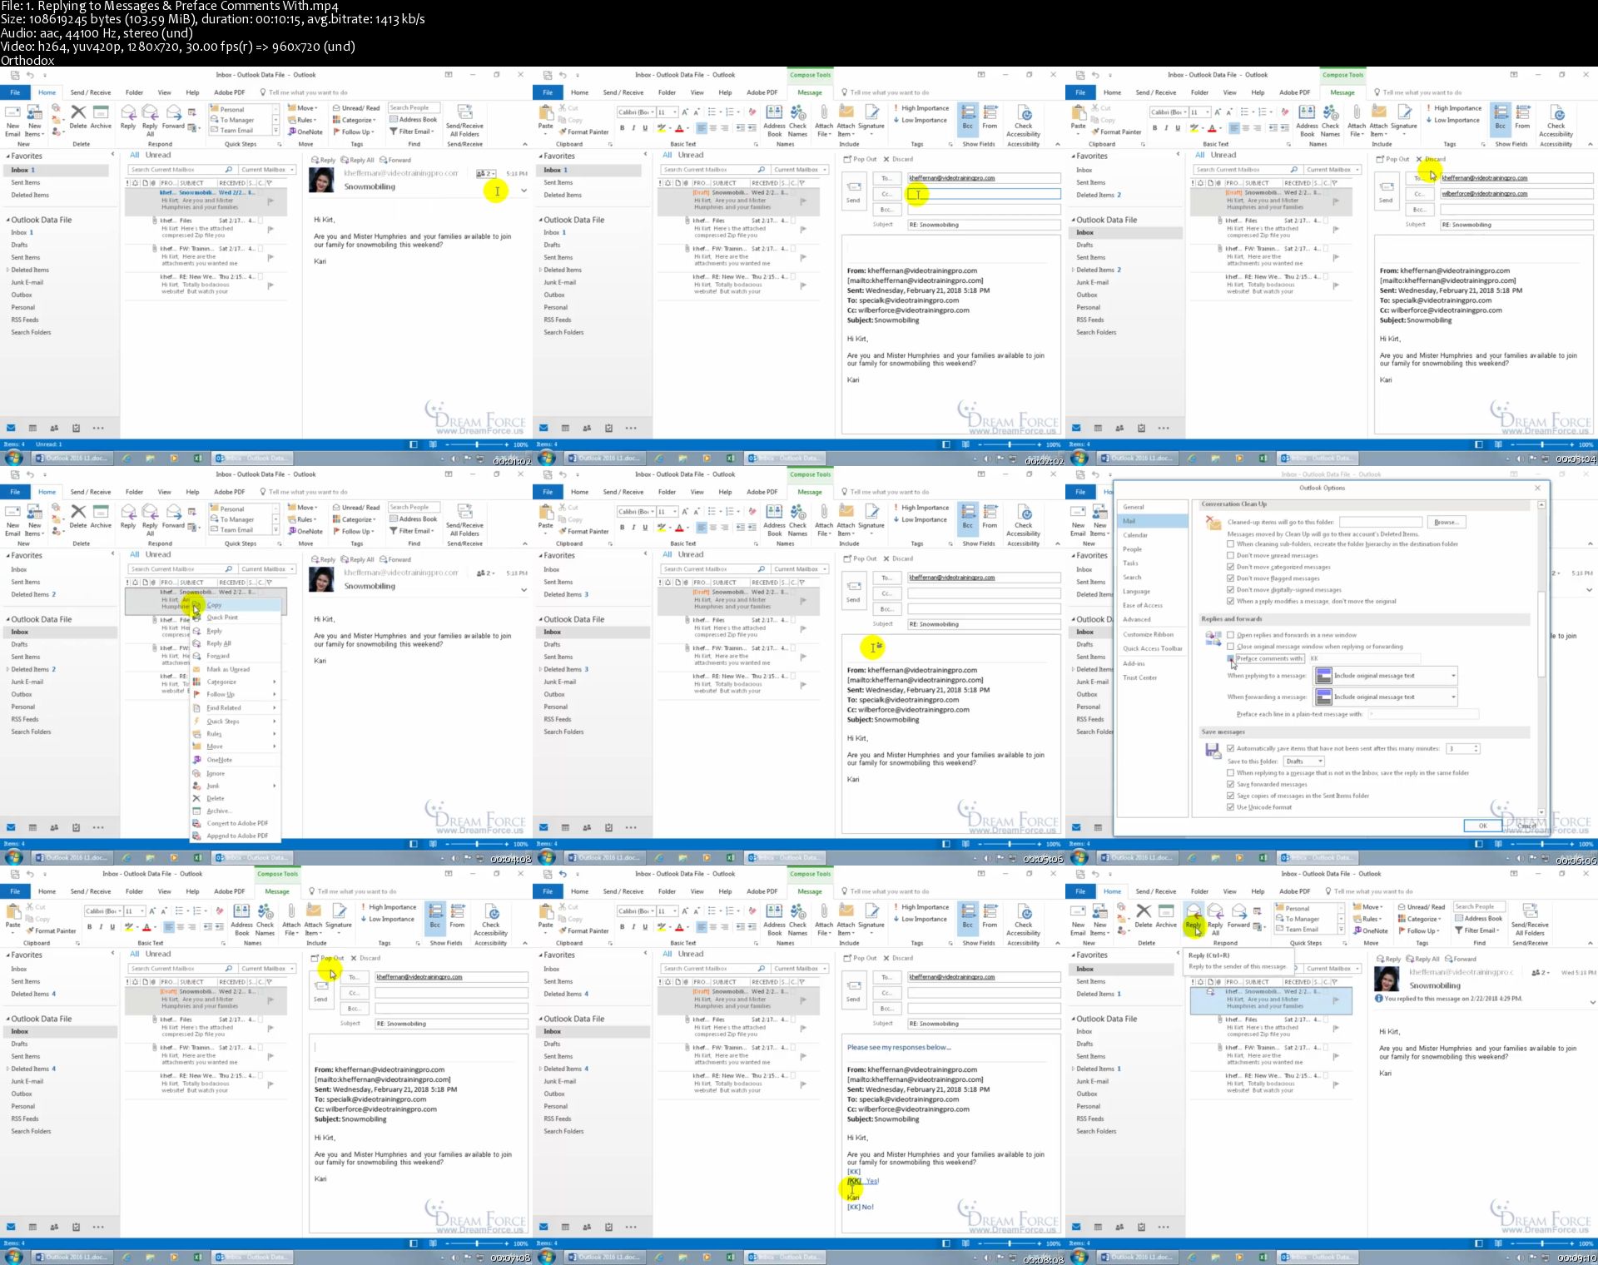Click the To... button in the 00:05:06 frame
This screenshot has height=1265, width=1598.
coord(886,578)
